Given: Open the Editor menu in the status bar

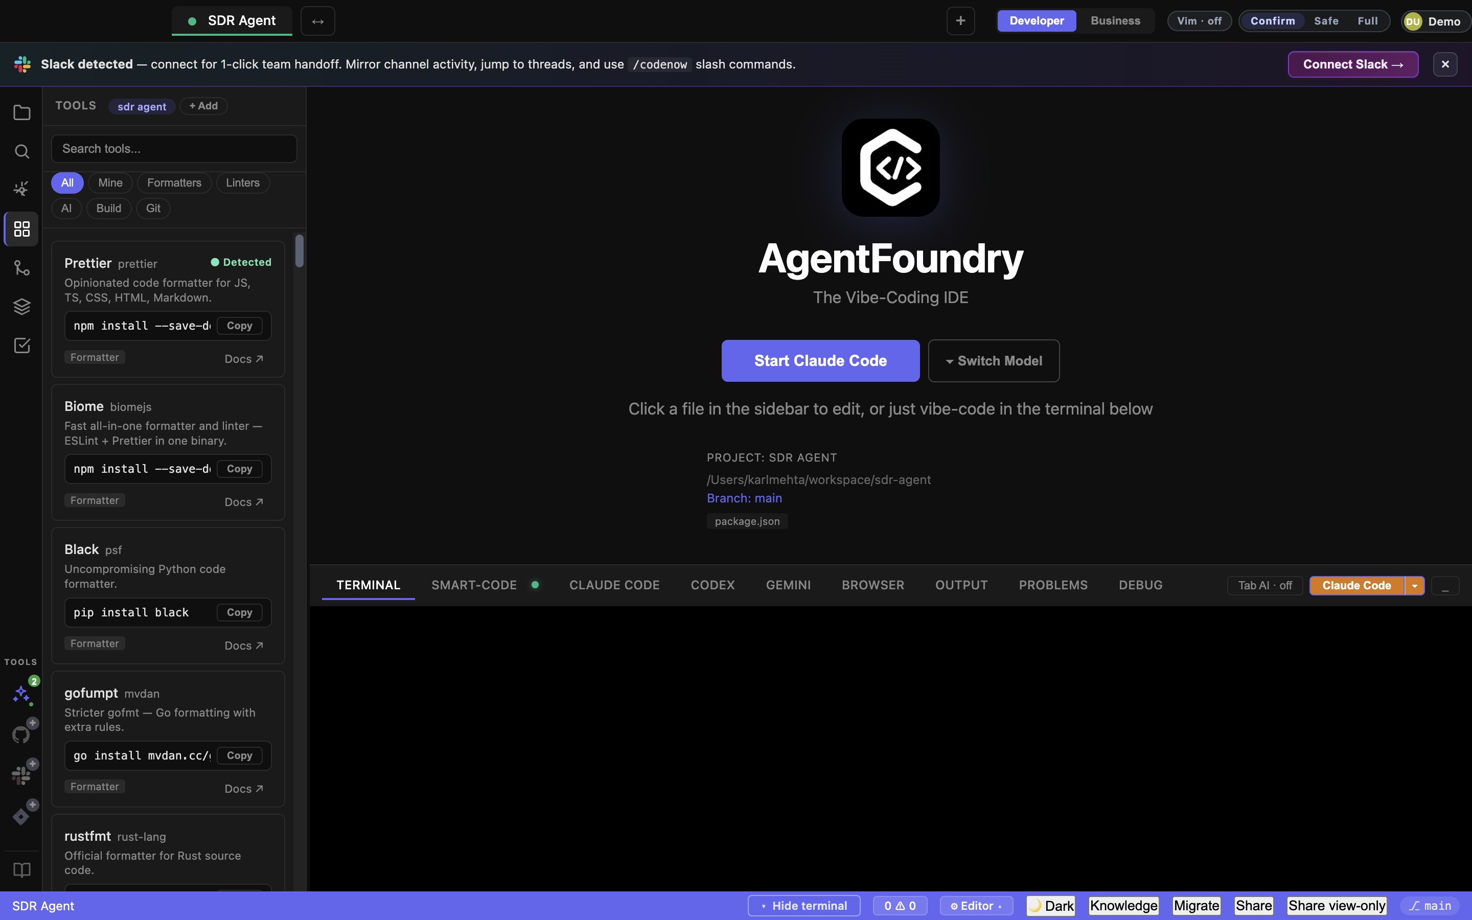Looking at the screenshot, I should click(976, 906).
